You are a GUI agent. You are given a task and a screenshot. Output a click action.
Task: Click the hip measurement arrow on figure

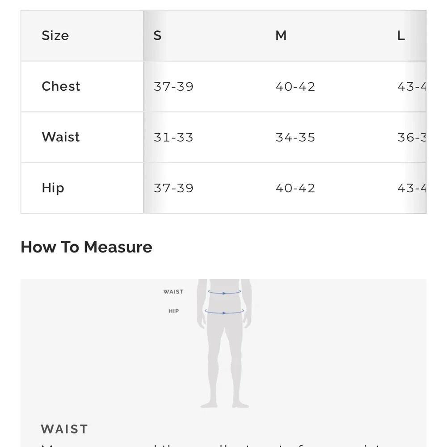(224, 311)
